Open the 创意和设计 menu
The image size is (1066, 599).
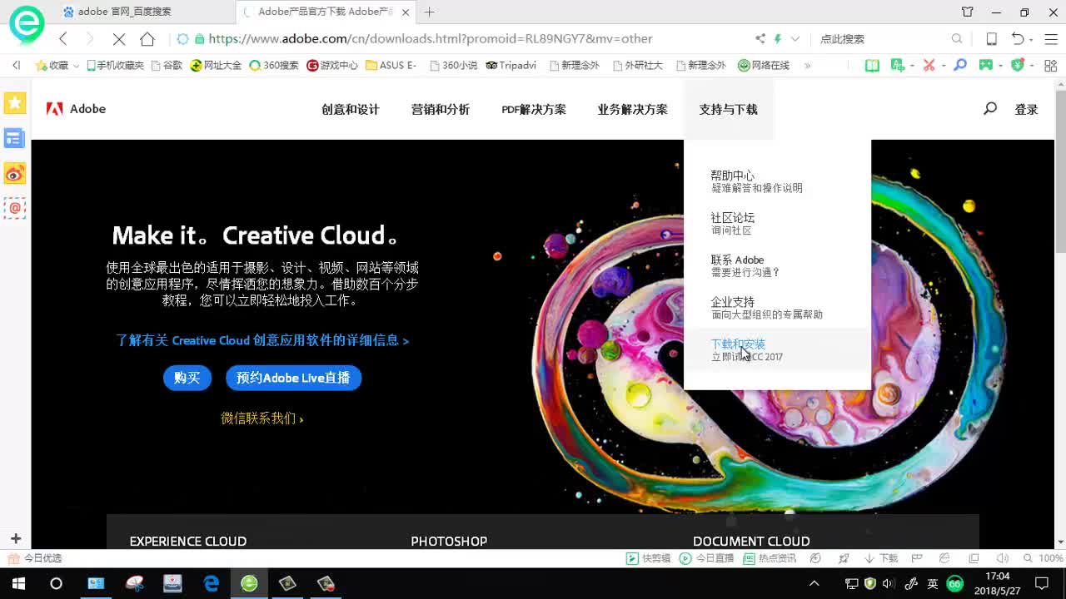[x=350, y=109]
